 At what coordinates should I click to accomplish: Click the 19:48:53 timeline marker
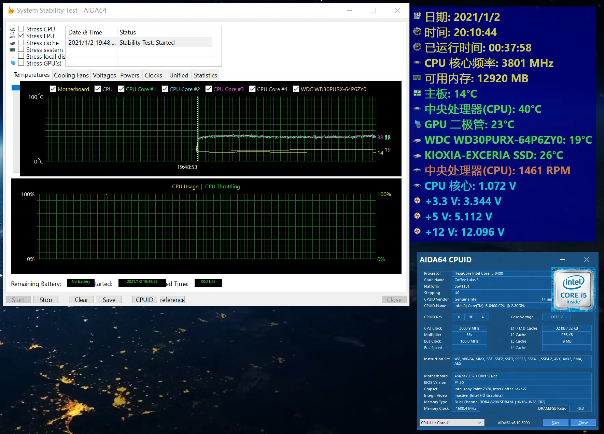pos(187,167)
